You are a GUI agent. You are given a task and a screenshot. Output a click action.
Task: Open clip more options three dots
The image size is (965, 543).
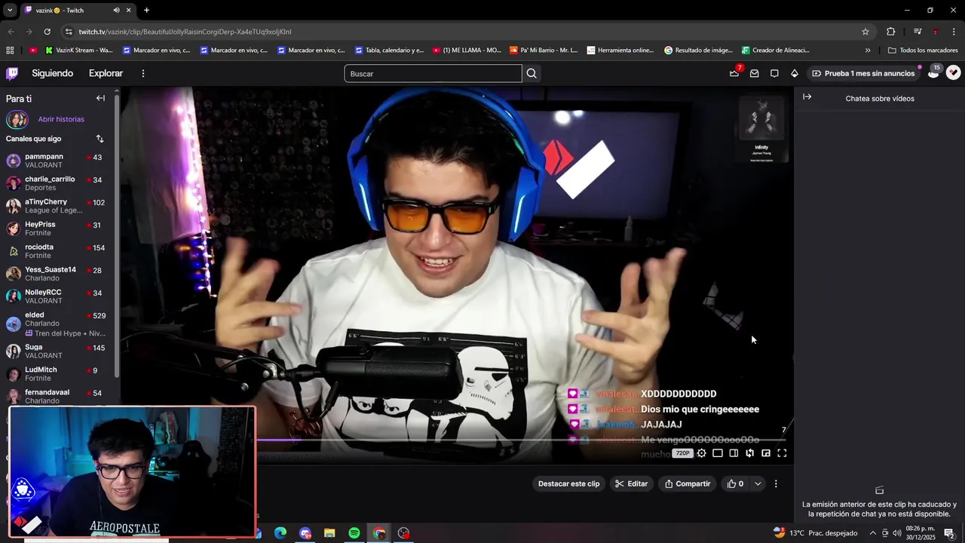coord(776,483)
